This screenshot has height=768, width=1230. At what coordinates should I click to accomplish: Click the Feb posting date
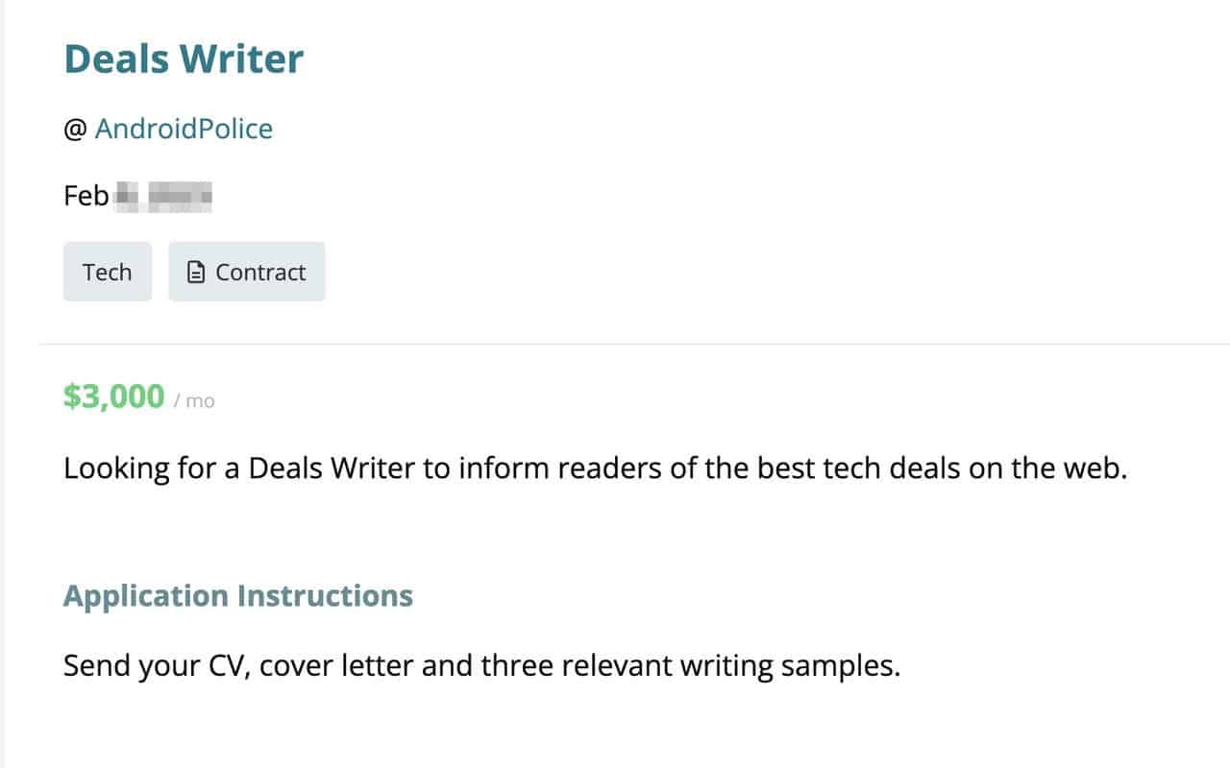(86, 196)
